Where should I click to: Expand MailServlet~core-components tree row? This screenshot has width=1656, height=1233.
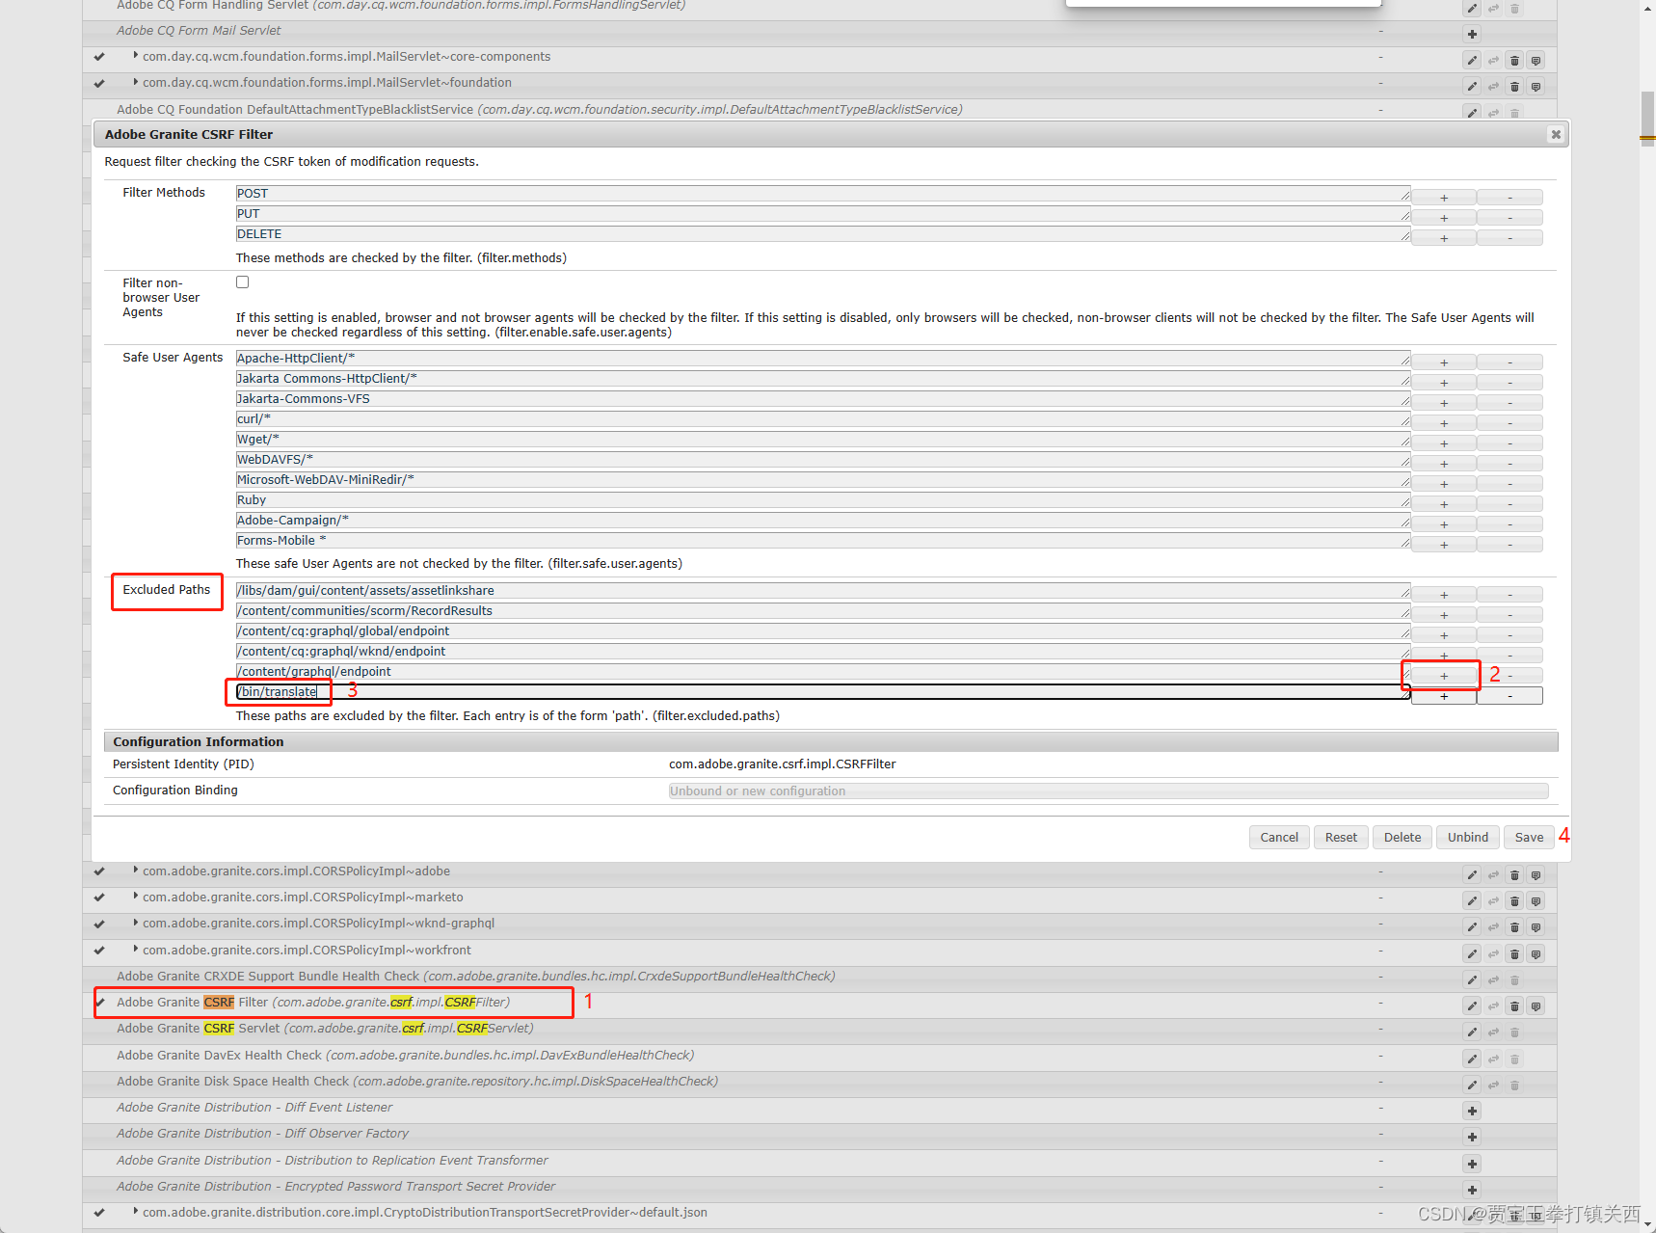(x=136, y=56)
